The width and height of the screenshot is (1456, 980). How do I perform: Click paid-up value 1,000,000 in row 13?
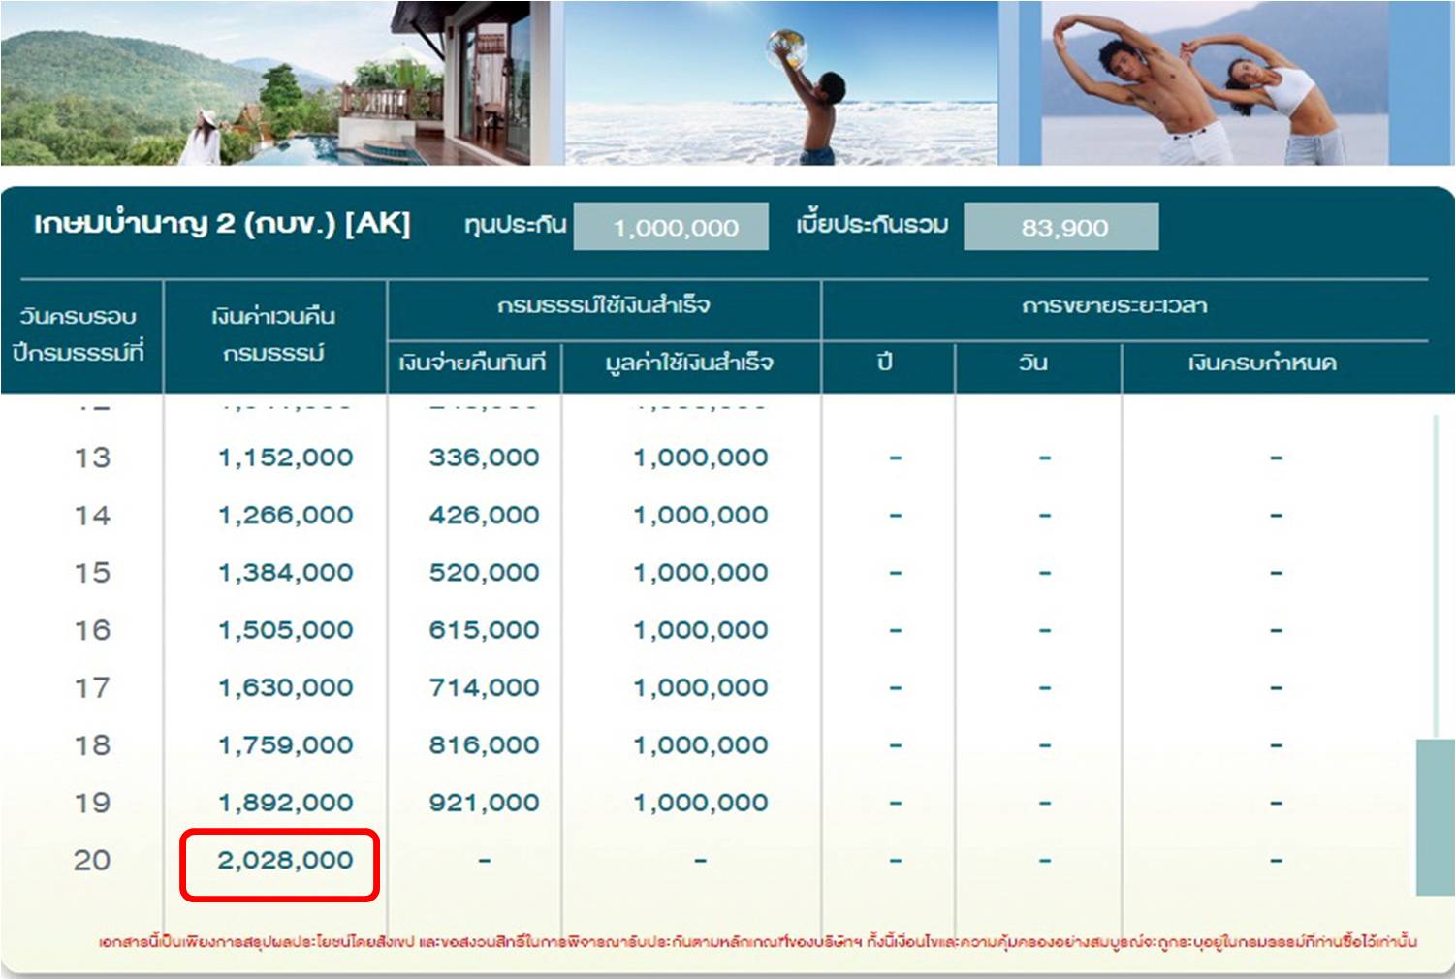[x=701, y=458]
